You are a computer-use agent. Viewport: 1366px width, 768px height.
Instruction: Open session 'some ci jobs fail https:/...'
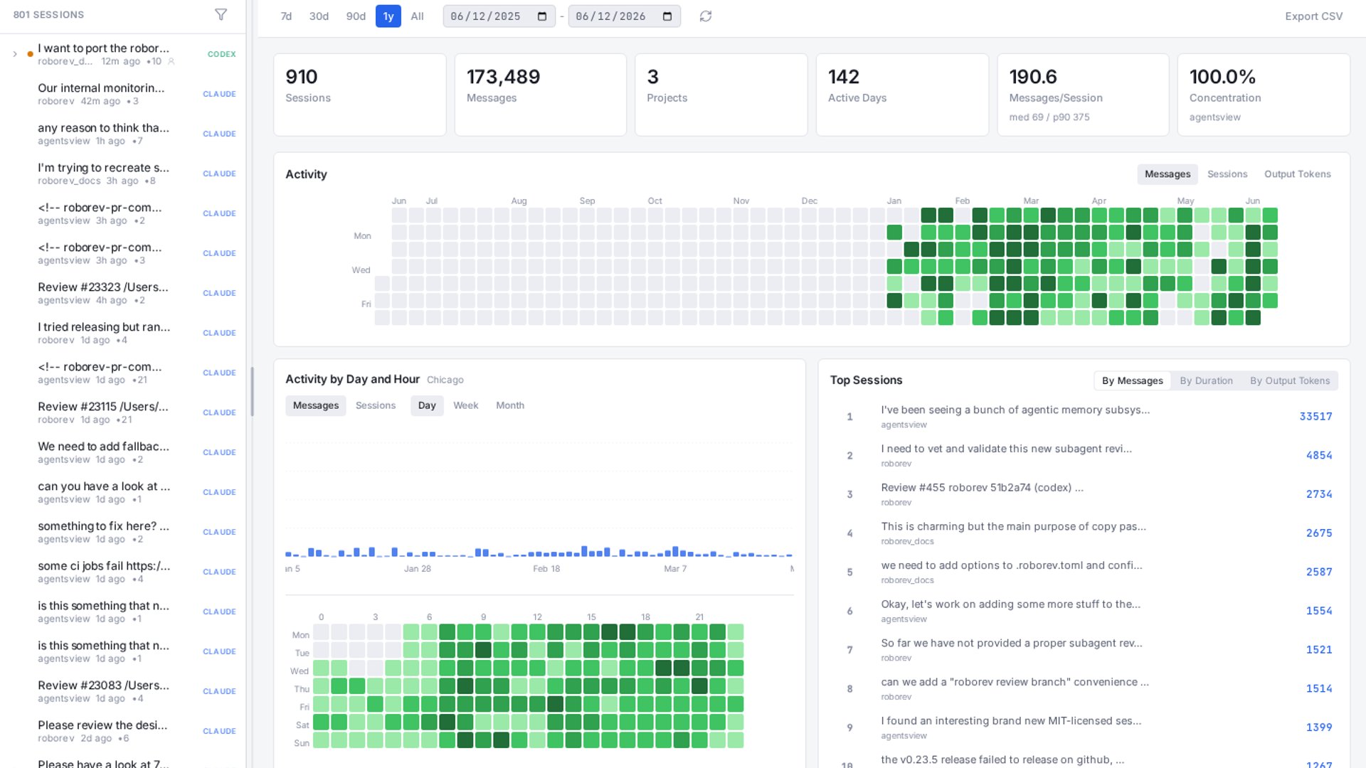tap(123, 572)
